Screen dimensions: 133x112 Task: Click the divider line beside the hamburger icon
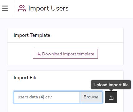(13, 9)
